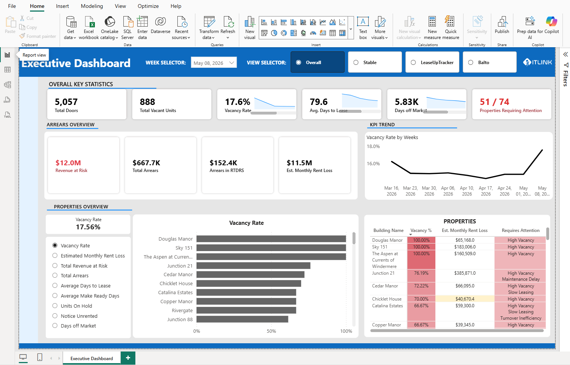Image resolution: width=570 pixels, height=365 pixels.
Task: Open the Insert ribbon tab
Action: (x=62, y=6)
